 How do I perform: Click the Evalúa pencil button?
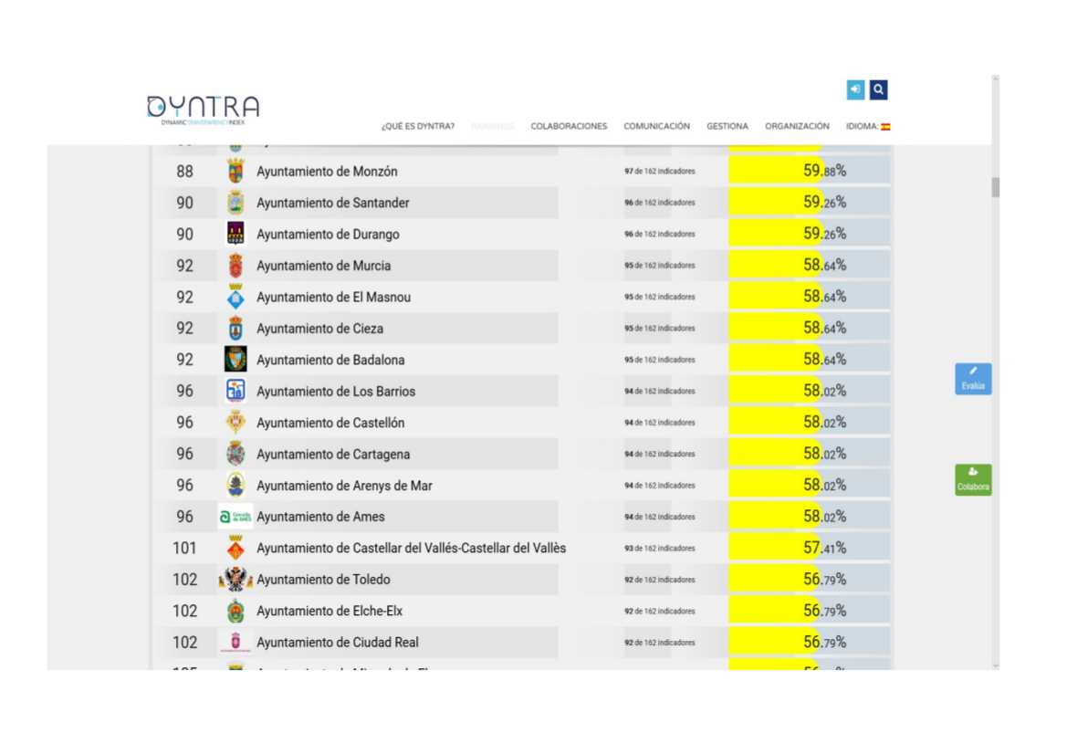(x=973, y=378)
